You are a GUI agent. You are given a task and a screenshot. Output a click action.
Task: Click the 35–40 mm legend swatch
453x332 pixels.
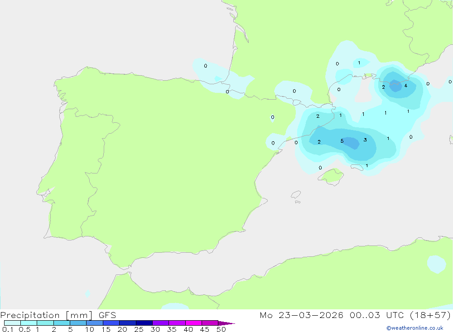[177, 323]
